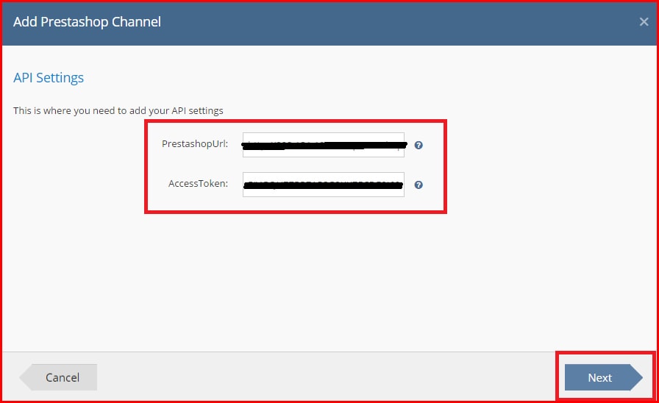Image resolution: width=659 pixels, height=403 pixels.
Task: Proceed with the Next button
Action: pyautogui.click(x=603, y=377)
